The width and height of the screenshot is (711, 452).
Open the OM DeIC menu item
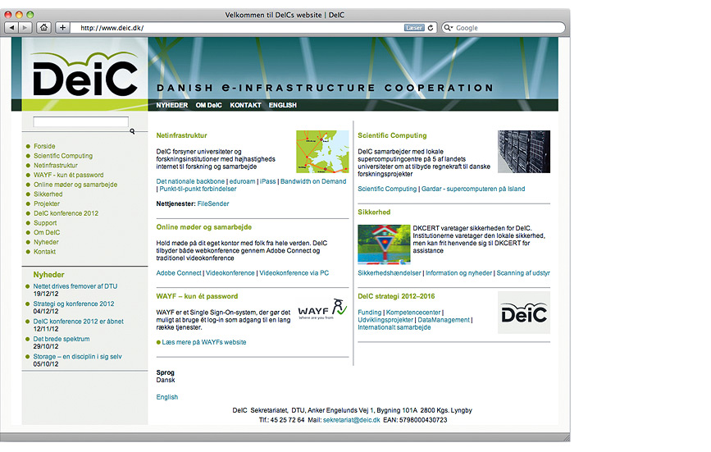coord(208,105)
